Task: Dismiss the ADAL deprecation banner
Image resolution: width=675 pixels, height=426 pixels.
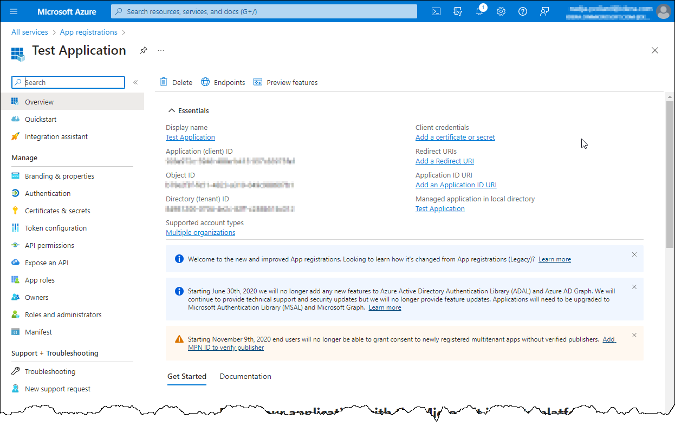Action: coord(634,287)
